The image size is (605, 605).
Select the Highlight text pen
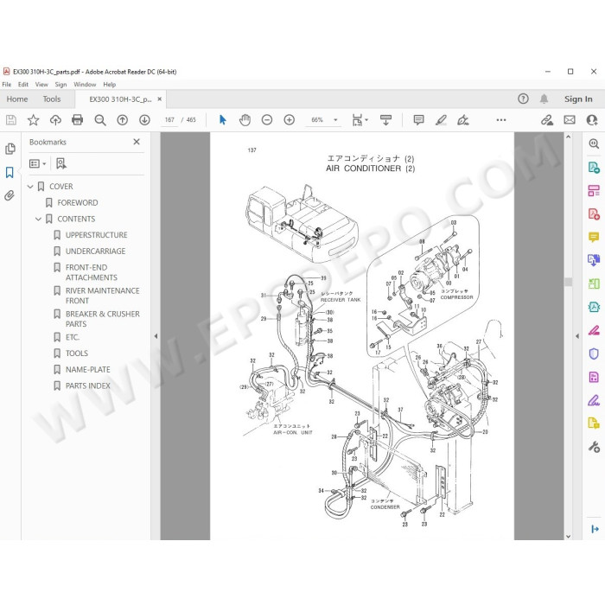[441, 120]
